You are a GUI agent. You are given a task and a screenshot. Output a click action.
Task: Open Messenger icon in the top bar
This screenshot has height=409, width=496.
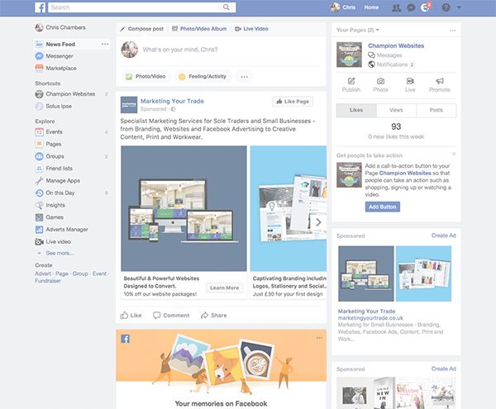(411, 7)
